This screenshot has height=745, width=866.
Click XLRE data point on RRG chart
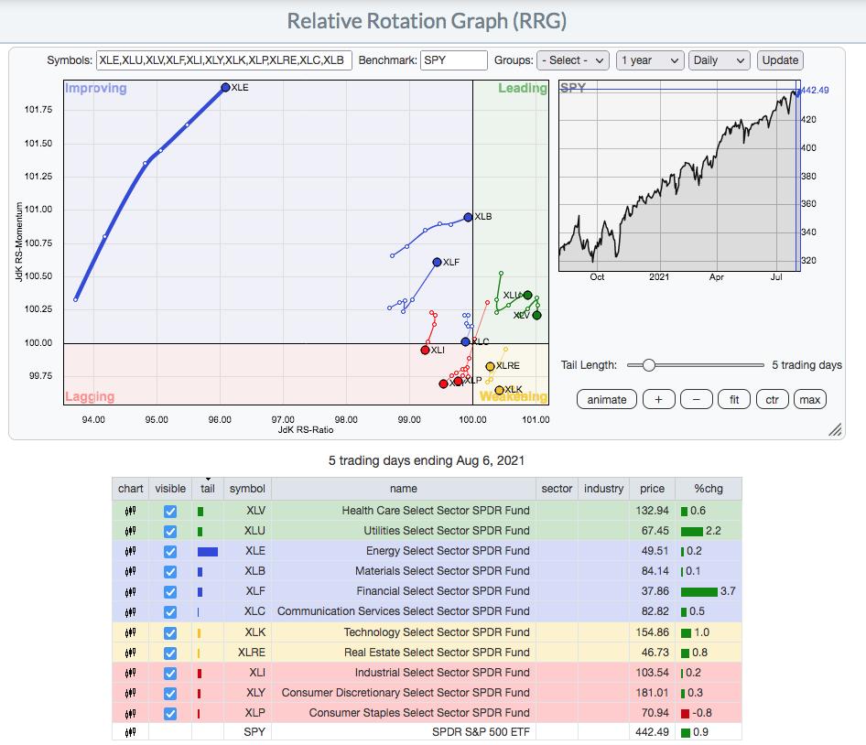pyautogui.click(x=490, y=367)
